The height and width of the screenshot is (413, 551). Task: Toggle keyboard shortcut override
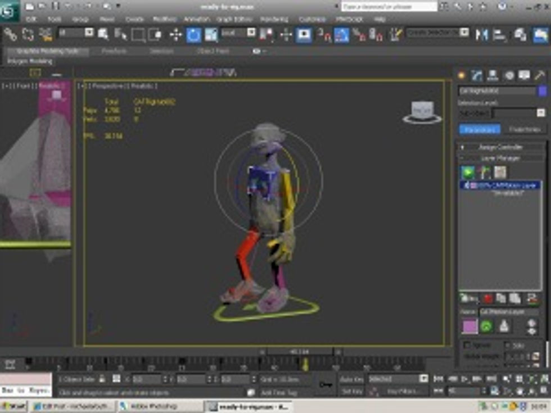304,34
